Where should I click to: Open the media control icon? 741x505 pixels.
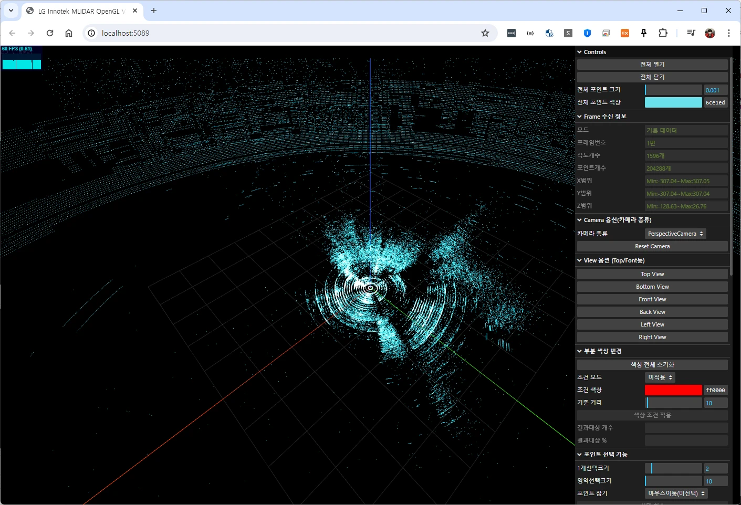[691, 33]
